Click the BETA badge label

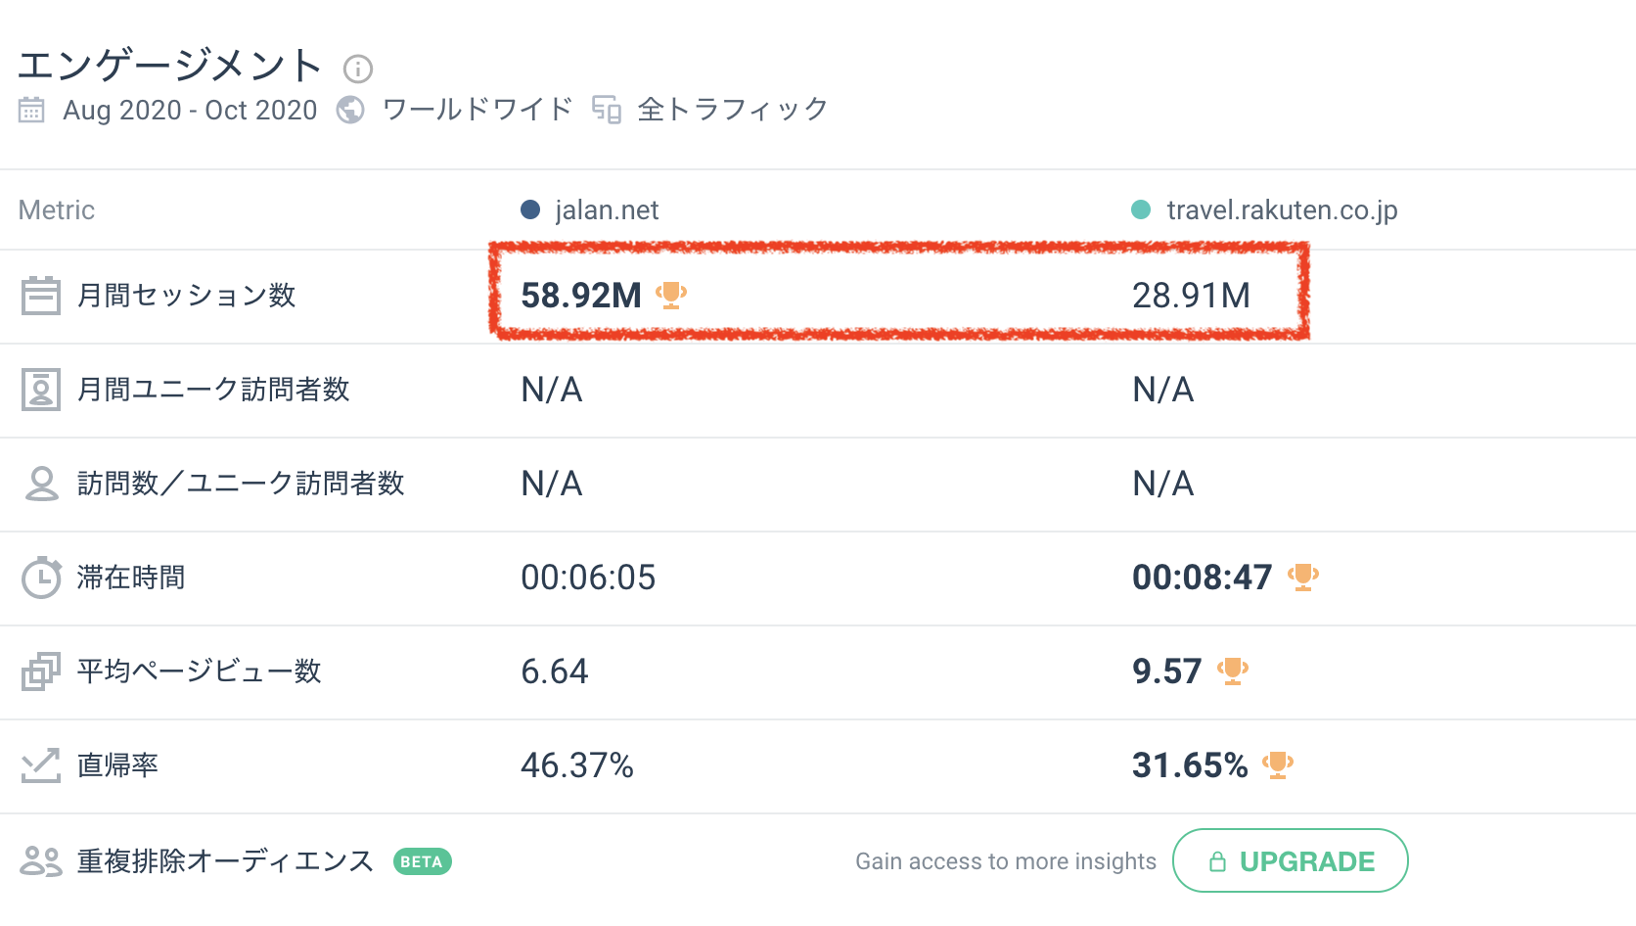(x=422, y=861)
